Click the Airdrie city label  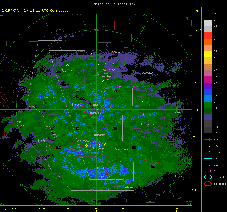99,135
